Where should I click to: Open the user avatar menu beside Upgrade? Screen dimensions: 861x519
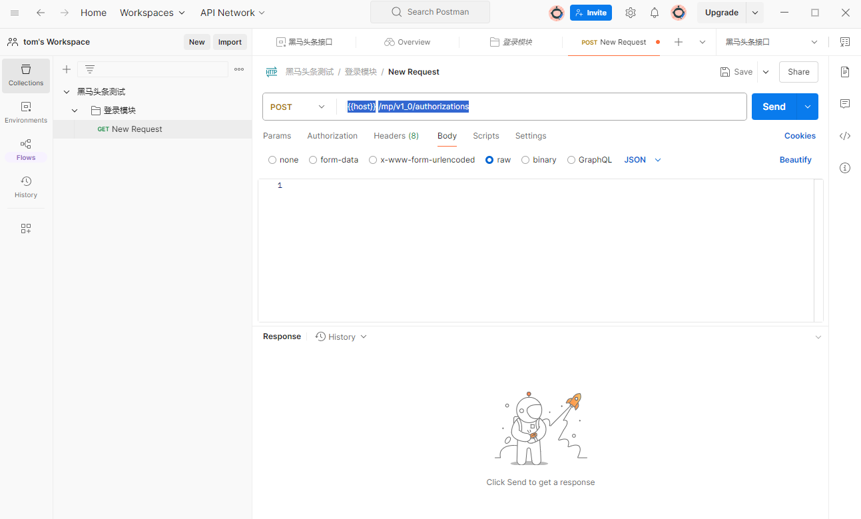coord(679,13)
